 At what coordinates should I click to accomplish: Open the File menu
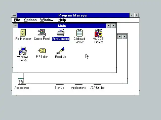point(17,20)
